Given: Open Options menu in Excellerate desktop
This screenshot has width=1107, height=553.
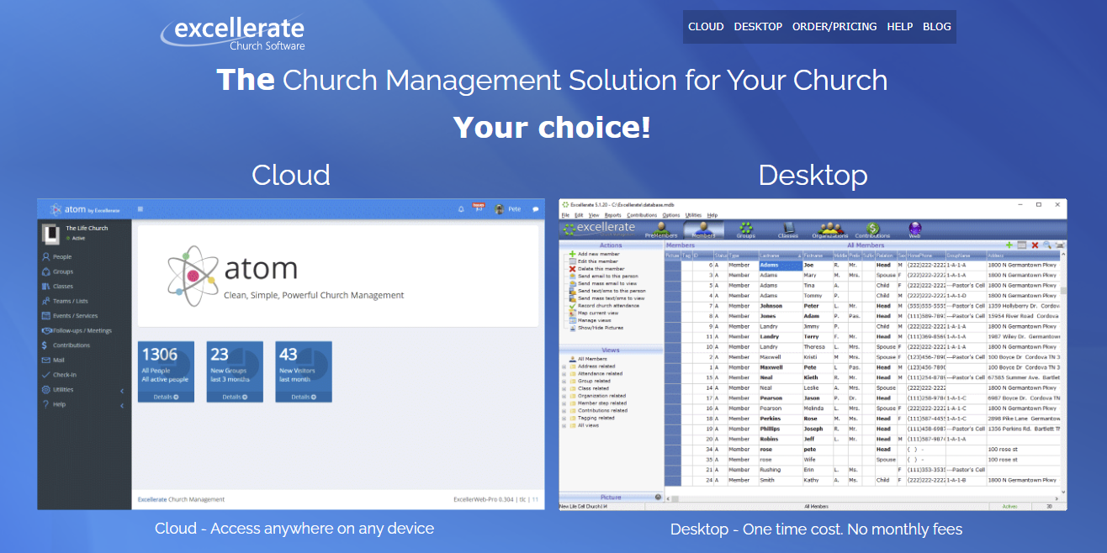Looking at the screenshot, I should pyautogui.click(x=670, y=215).
